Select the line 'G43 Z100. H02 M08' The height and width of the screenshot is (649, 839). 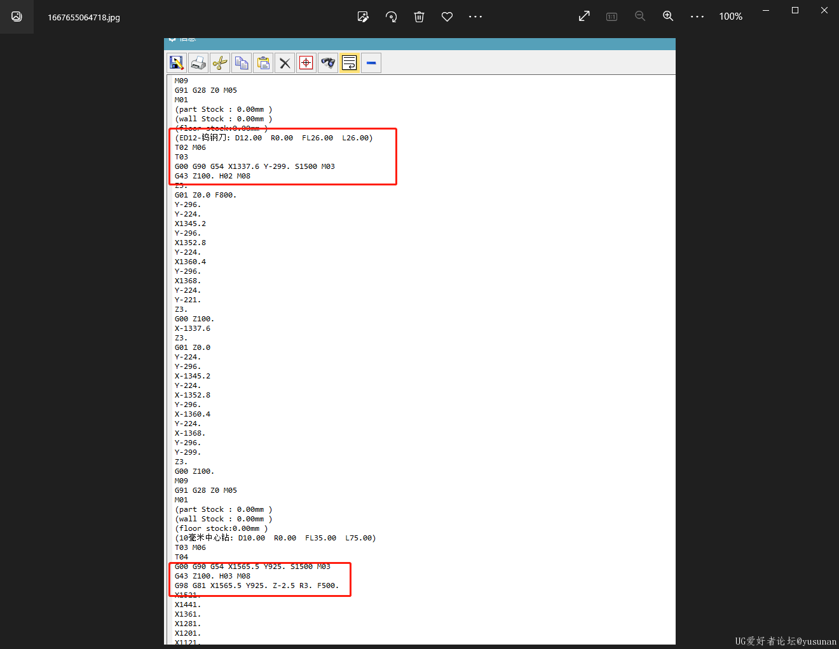[212, 176]
